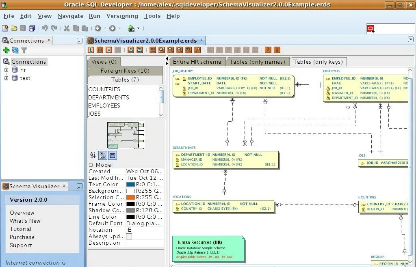Open the Purchase link
Viewport: 416px width, 267px height.
(x=22, y=237)
